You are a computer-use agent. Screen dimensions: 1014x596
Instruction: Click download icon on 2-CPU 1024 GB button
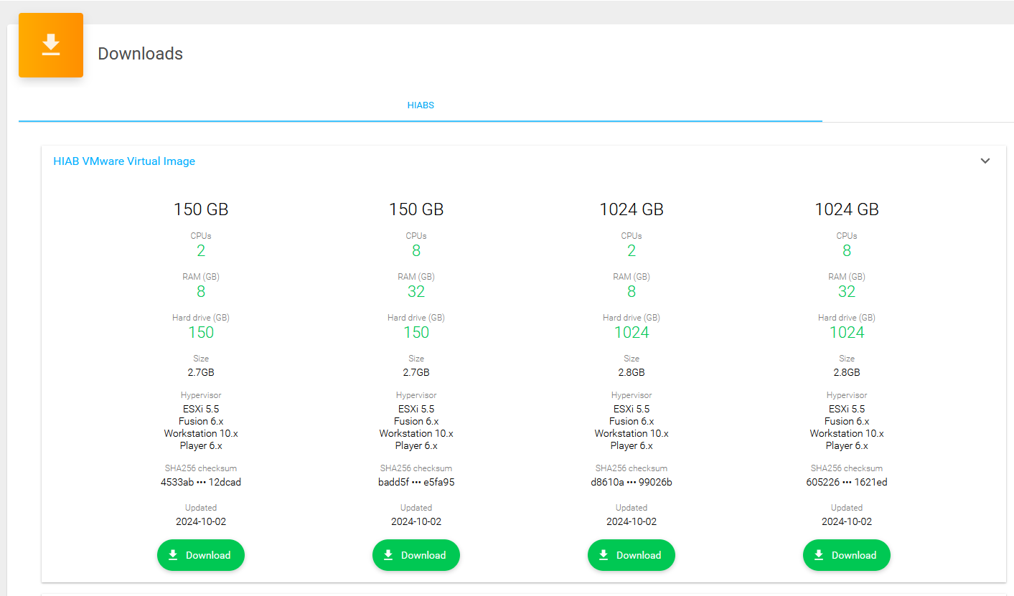(x=604, y=554)
